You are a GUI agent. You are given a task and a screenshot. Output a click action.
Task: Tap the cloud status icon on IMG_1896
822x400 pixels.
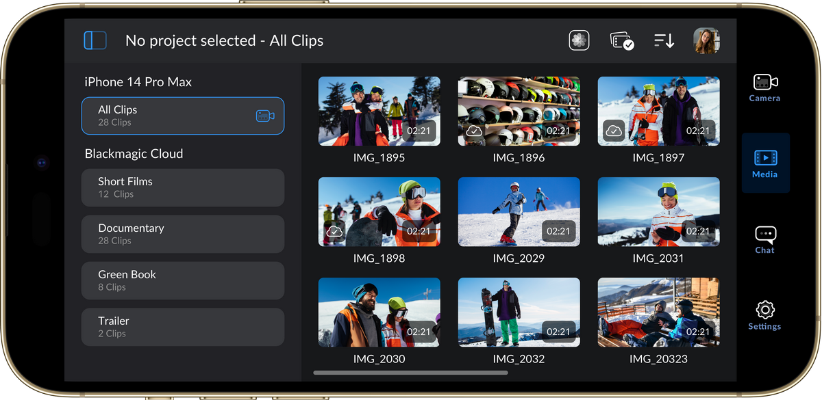click(x=473, y=131)
